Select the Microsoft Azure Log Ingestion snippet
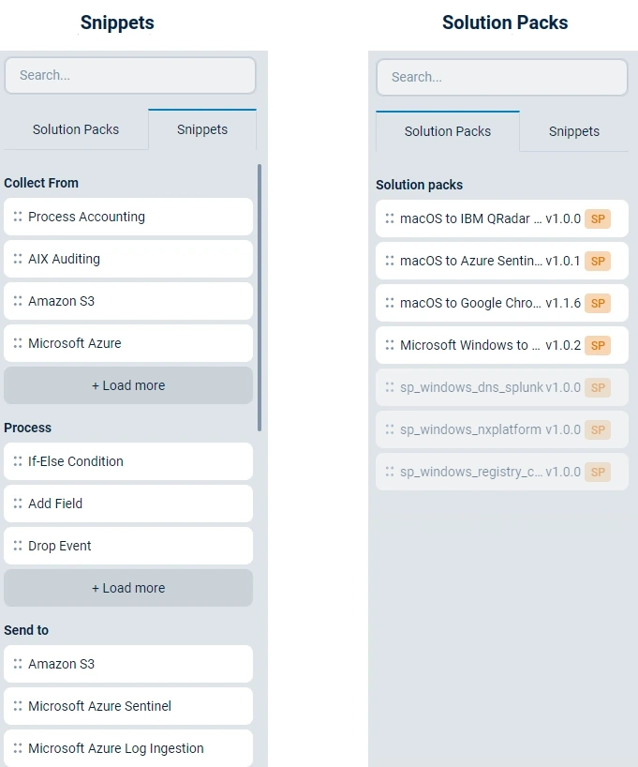The width and height of the screenshot is (638, 767). [x=127, y=747]
